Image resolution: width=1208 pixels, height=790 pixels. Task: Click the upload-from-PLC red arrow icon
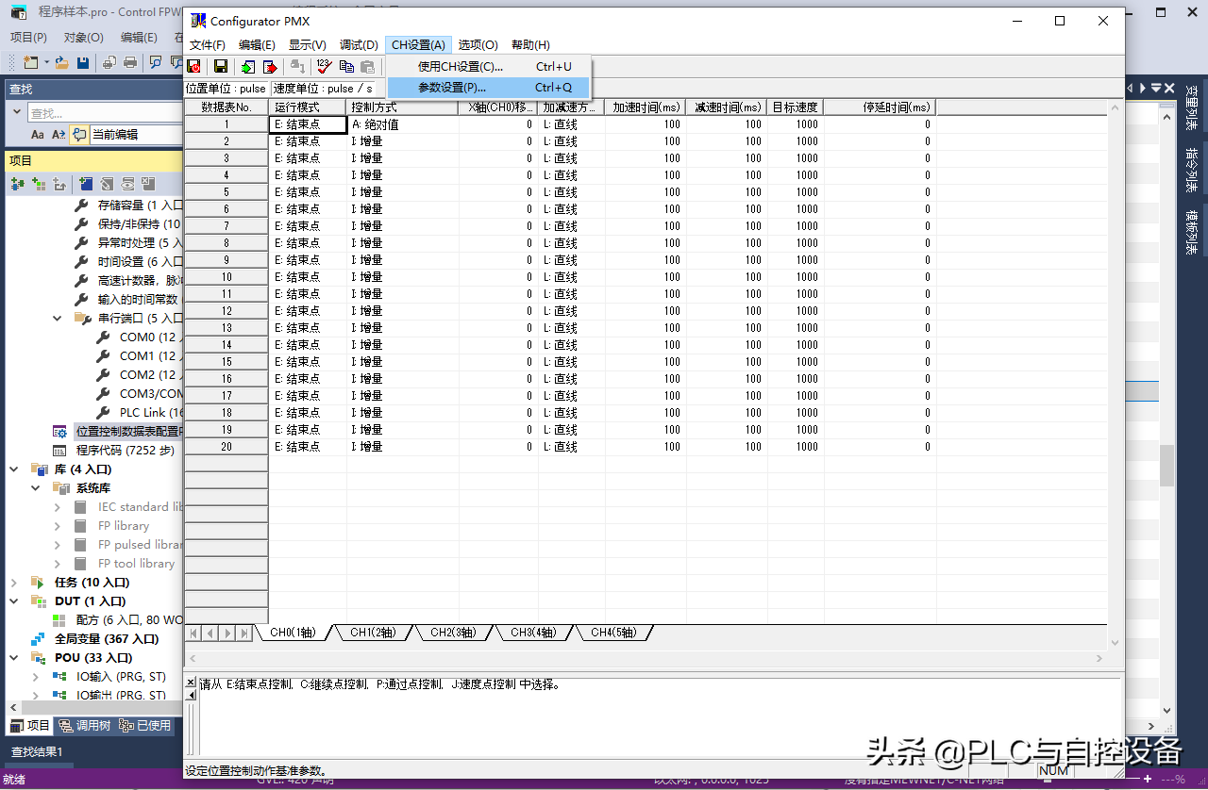[x=270, y=66]
